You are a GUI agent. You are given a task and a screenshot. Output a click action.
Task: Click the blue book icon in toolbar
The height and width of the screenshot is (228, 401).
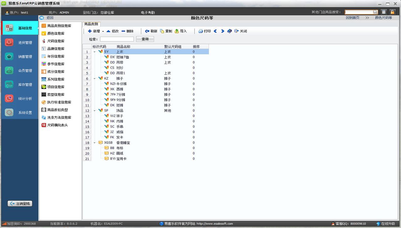[229, 31]
